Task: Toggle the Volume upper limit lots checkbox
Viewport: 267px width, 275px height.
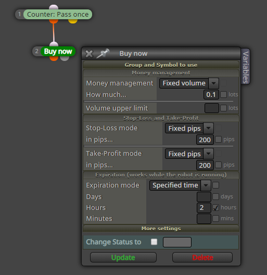Action: 223,108
